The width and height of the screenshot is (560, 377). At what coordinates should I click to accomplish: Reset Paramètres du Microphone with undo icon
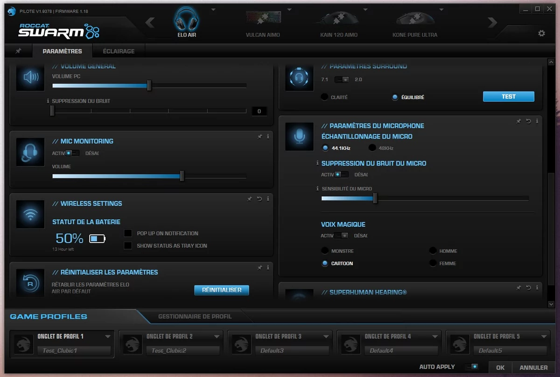pos(528,121)
